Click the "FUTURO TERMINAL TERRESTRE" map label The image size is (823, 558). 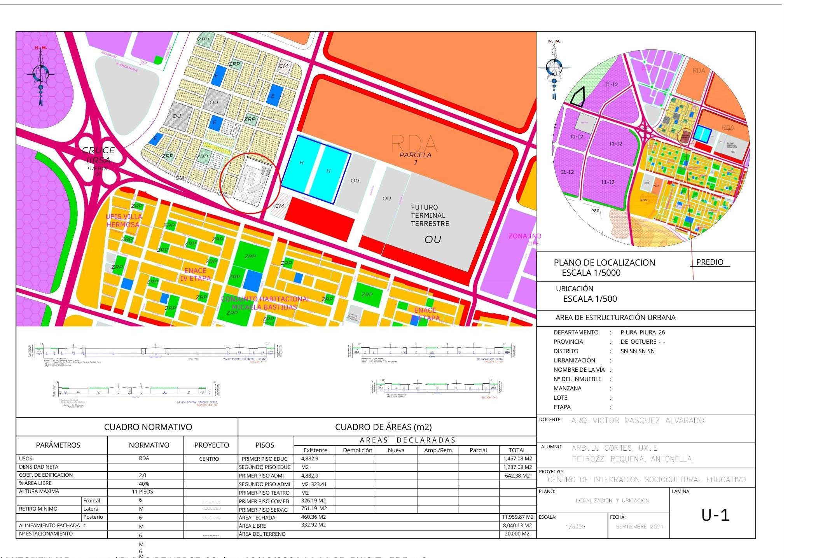[430, 215]
